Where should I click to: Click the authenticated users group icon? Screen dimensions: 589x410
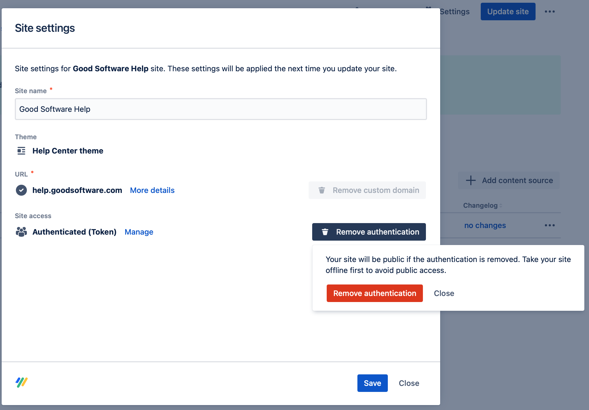point(21,232)
